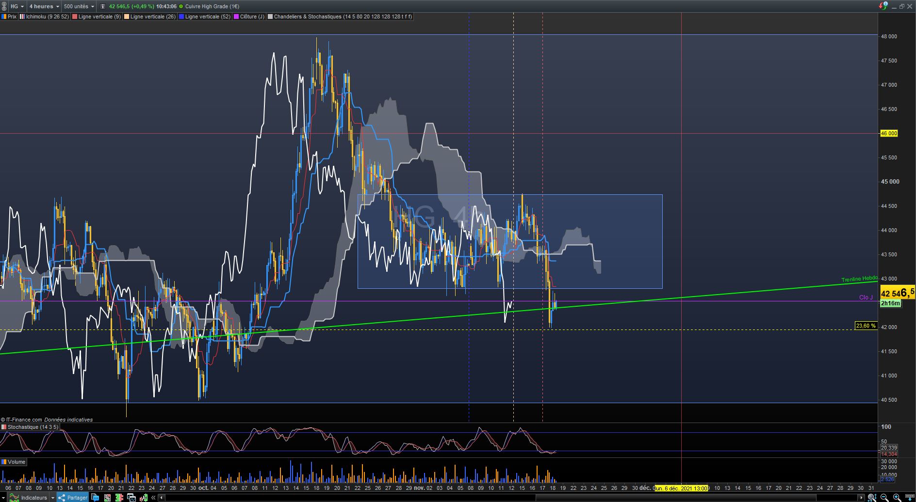The height and width of the screenshot is (502, 916).
Task: Click the scrollbar right arrow
Action: [x=862, y=498]
